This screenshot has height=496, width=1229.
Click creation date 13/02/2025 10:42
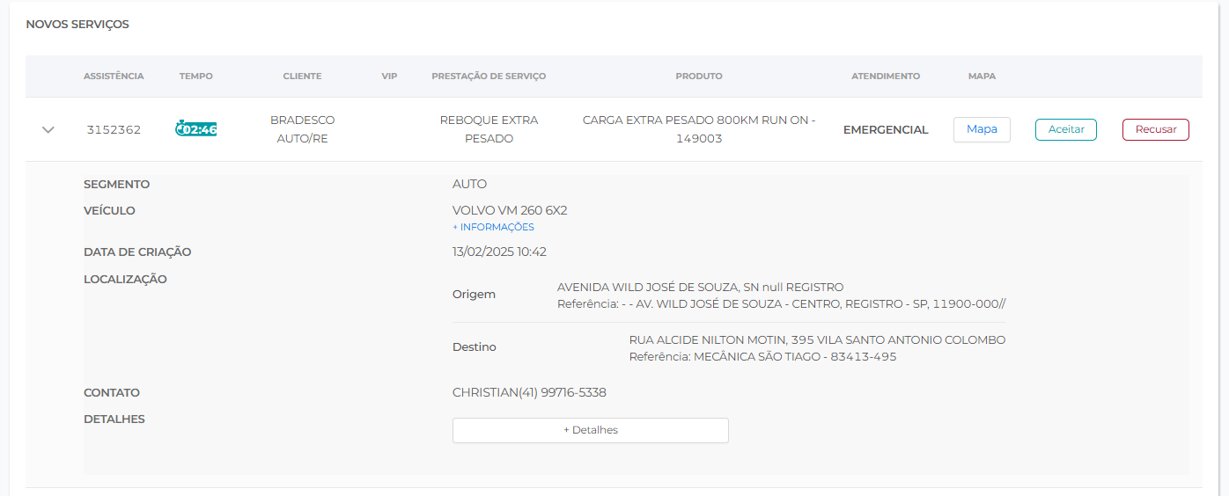click(499, 252)
